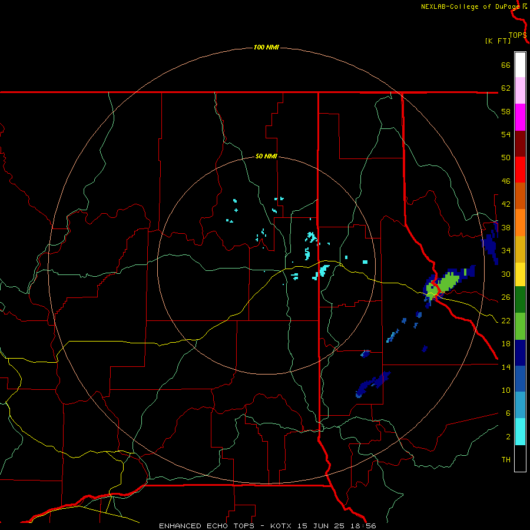
Task: Click the '66' legend value
Action: tap(506, 65)
